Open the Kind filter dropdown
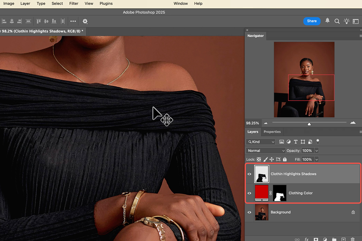 click(x=261, y=142)
